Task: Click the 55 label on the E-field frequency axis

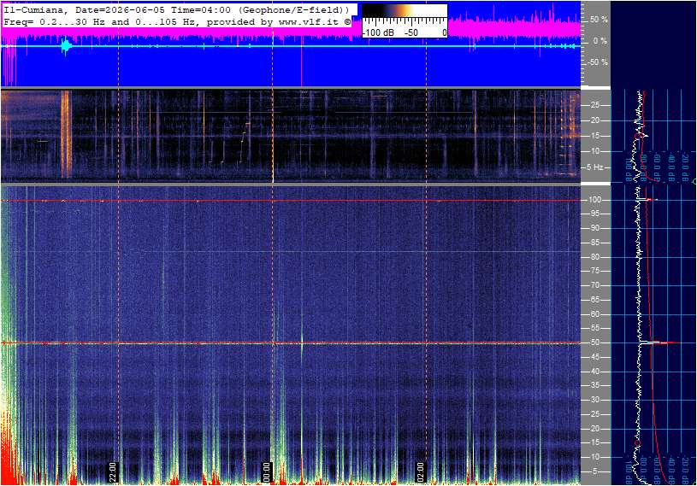Action: click(596, 329)
